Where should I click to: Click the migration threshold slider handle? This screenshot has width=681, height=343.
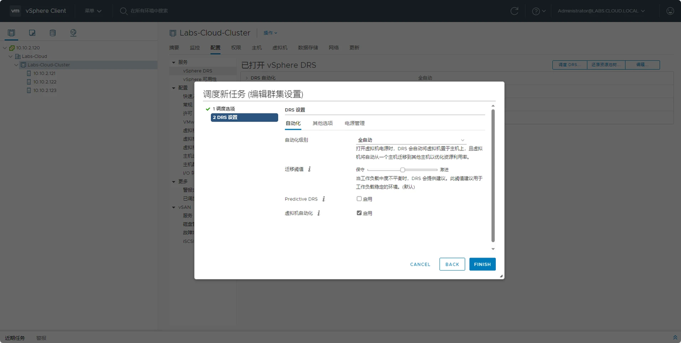coord(403,170)
